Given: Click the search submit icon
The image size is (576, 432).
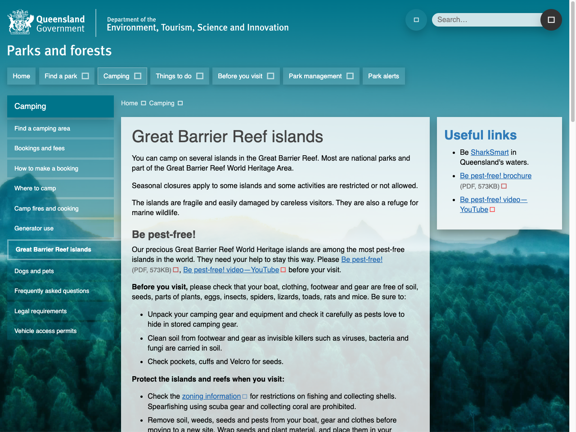Looking at the screenshot, I should click(x=551, y=20).
